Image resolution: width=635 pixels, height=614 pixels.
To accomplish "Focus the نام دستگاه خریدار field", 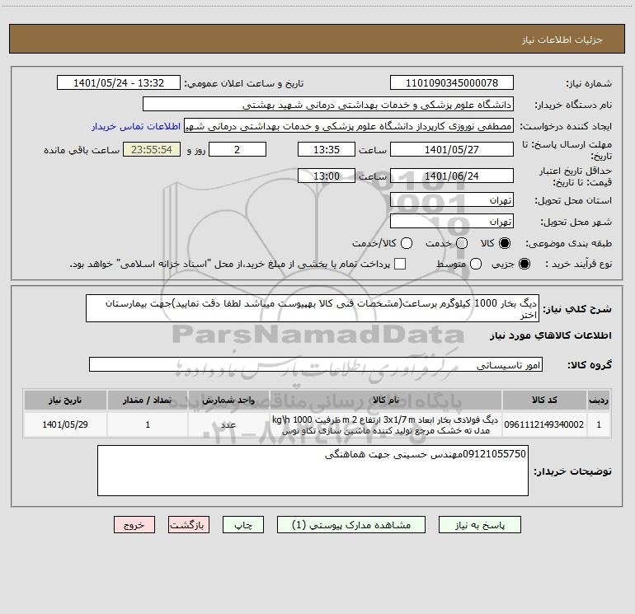I will pos(328,104).
